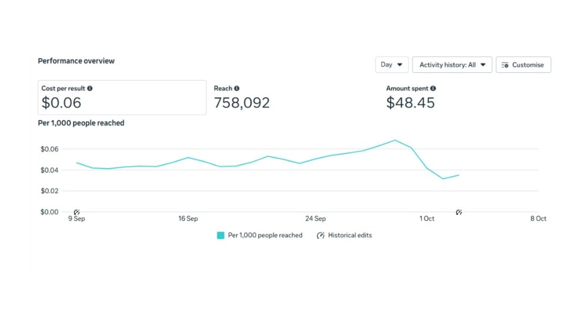Click the info icon beside Amount spent
This screenshot has width=588, height=323.
433,89
